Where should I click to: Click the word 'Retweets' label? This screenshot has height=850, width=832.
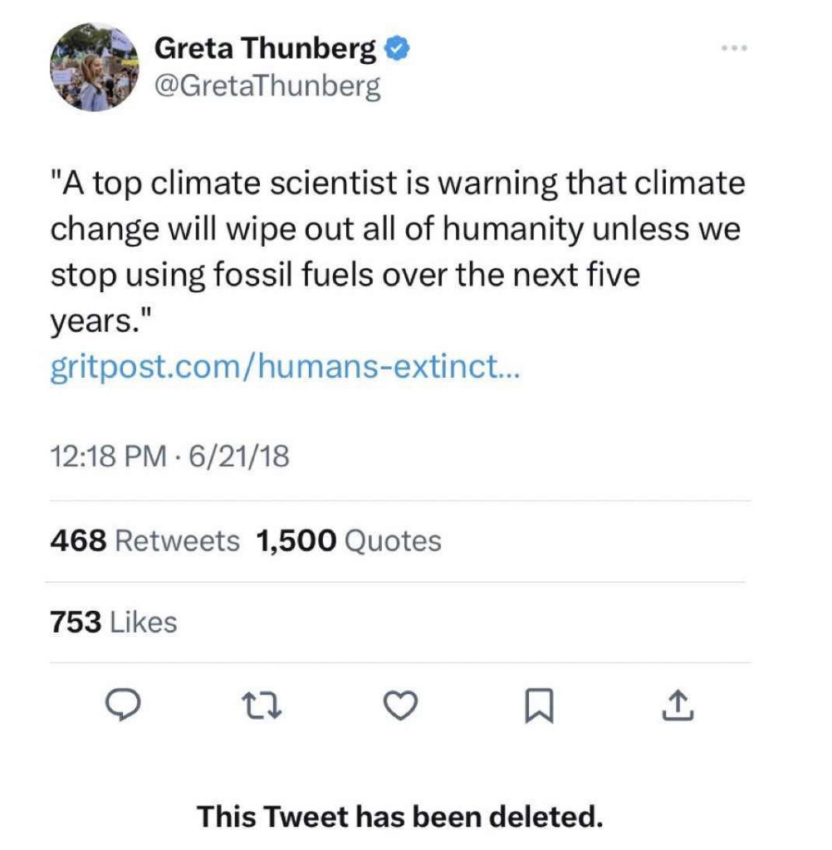pyautogui.click(x=178, y=541)
